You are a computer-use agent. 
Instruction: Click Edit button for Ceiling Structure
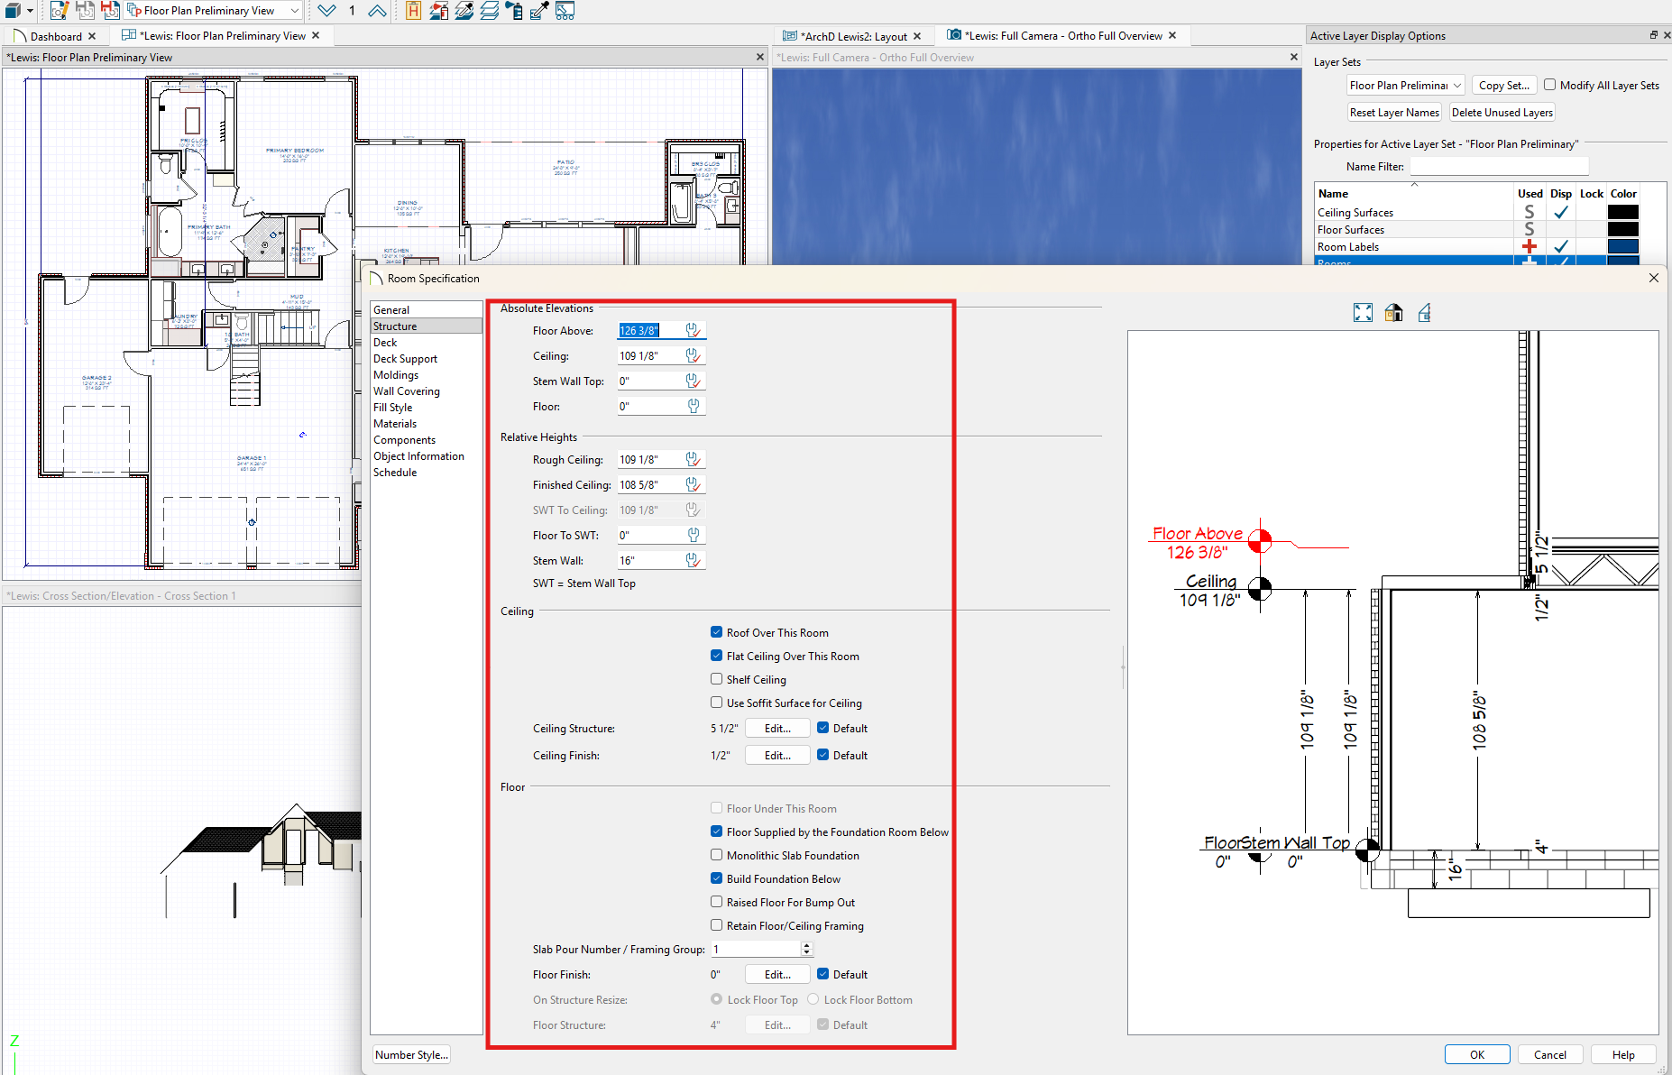click(776, 729)
